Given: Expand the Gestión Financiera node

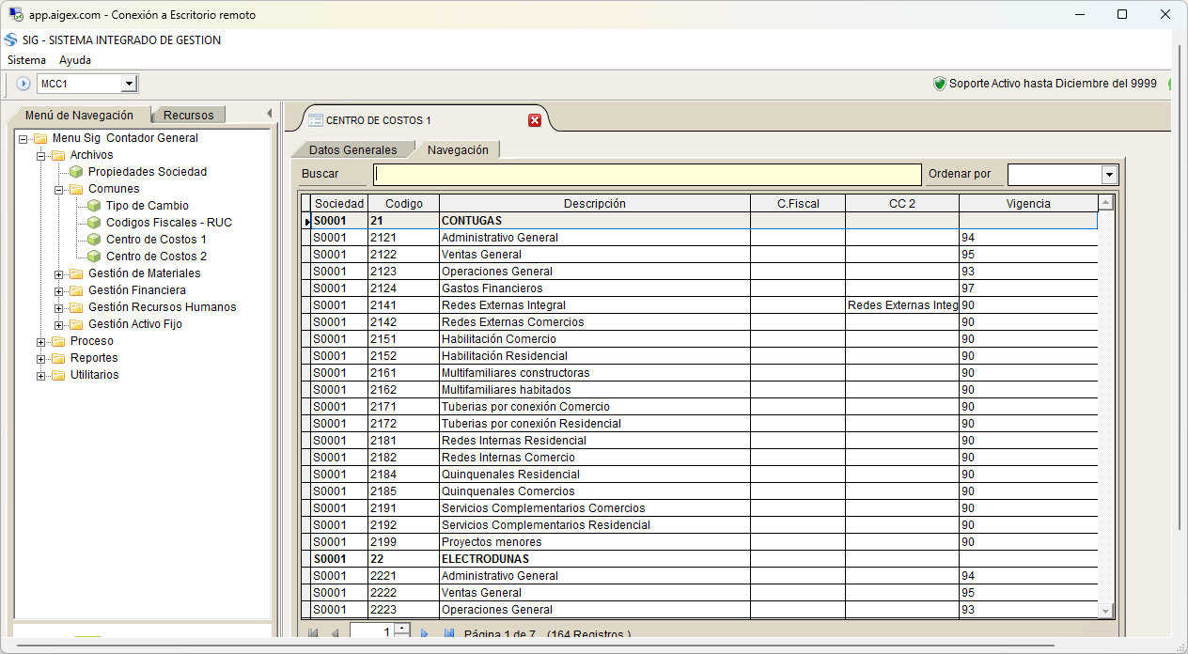Looking at the screenshot, I should [58, 290].
